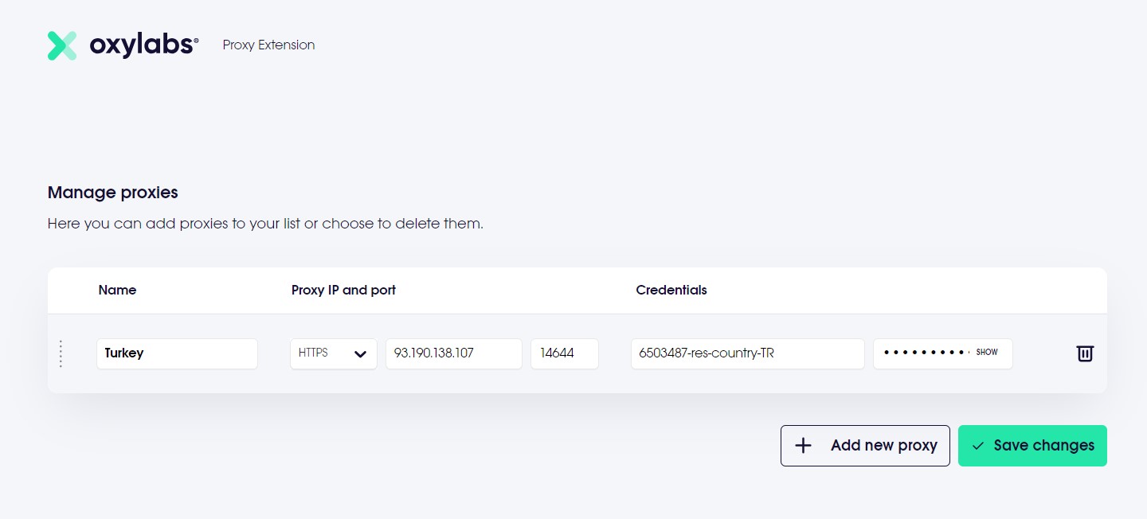The width and height of the screenshot is (1147, 519).
Task: Click the Oxylabs X logo icon
Action: point(62,45)
